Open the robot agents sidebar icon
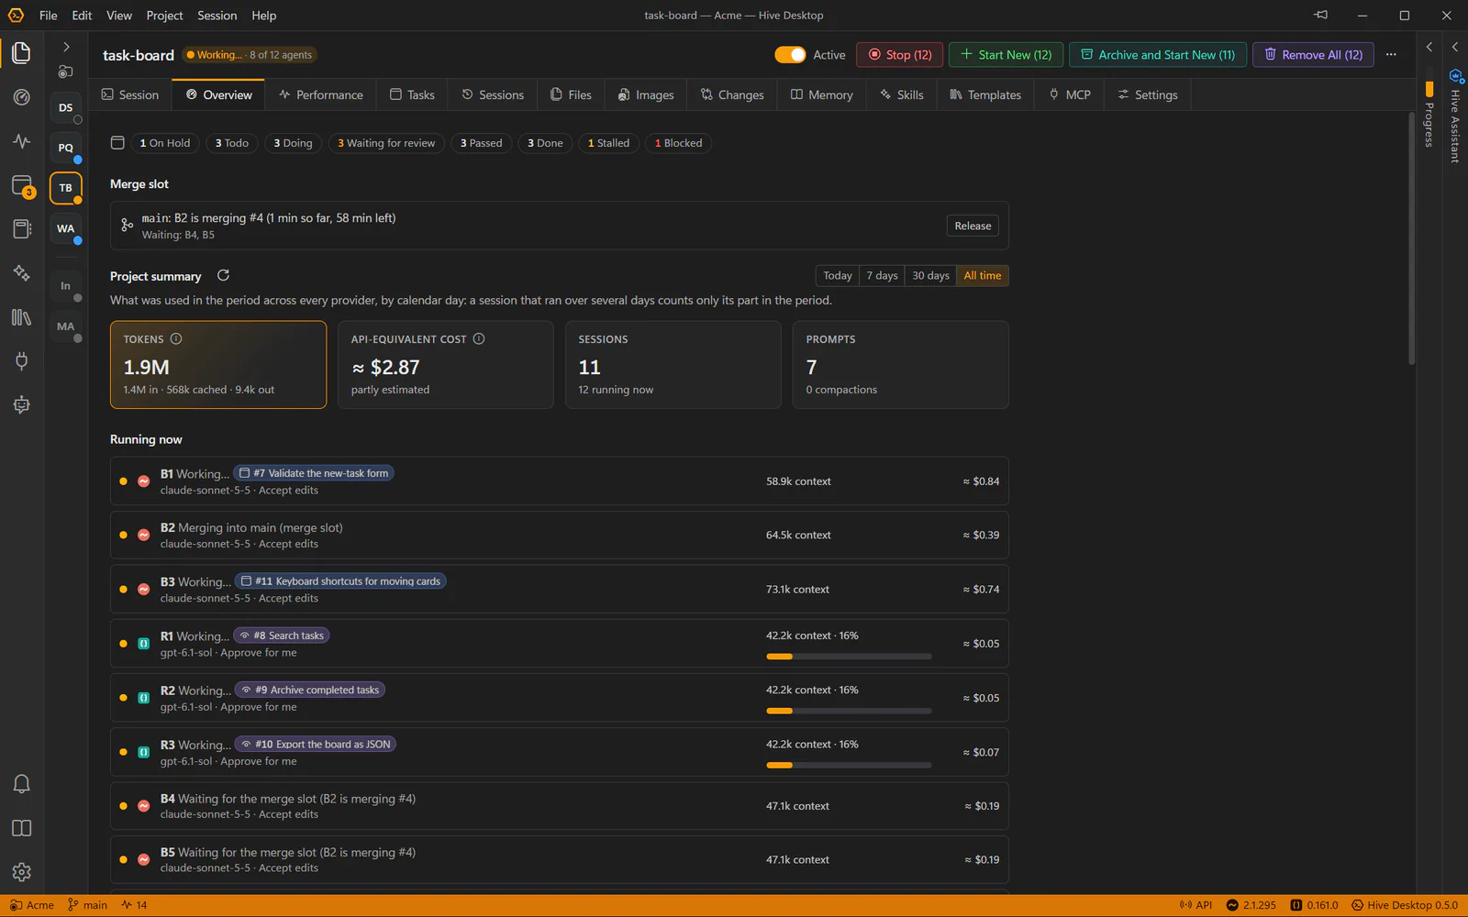 (x=21, y=405)
